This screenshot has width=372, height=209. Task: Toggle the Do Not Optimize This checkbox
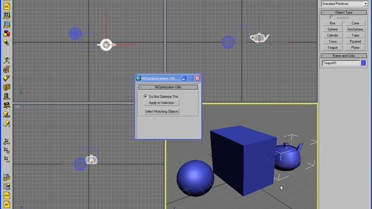[145, 96]
